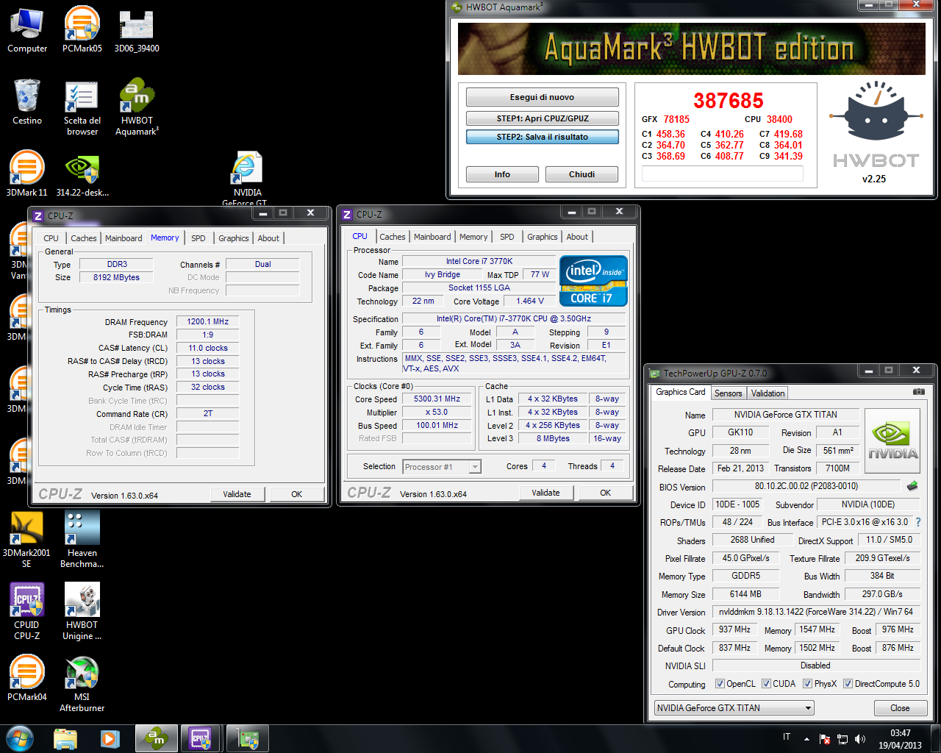Click the Aquamark score 387685
Viewport: 941px width, 753px height.
pos(729,101)
